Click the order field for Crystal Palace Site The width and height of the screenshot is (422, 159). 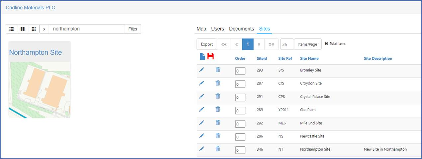click(240, 97)
